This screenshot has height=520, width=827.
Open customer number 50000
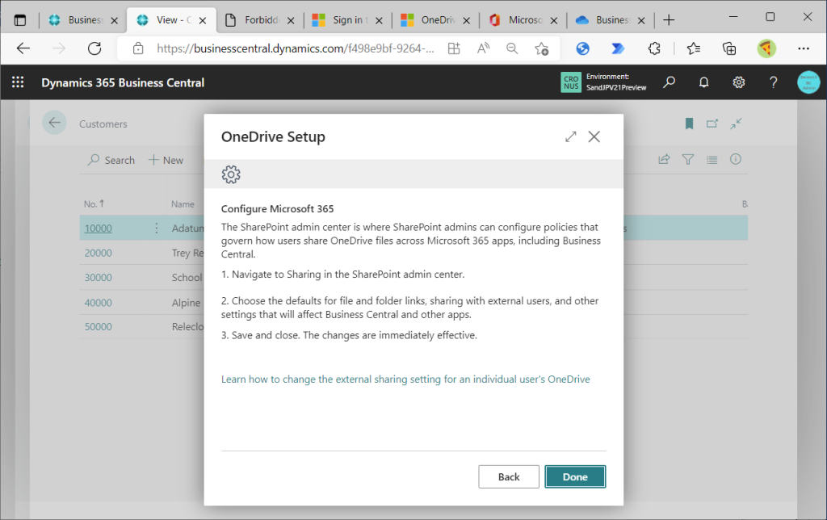click(98, 326)
